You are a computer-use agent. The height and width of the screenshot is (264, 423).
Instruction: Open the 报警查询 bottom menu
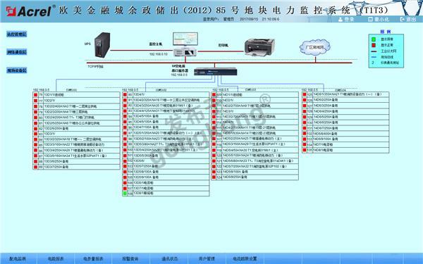[130, 258]
